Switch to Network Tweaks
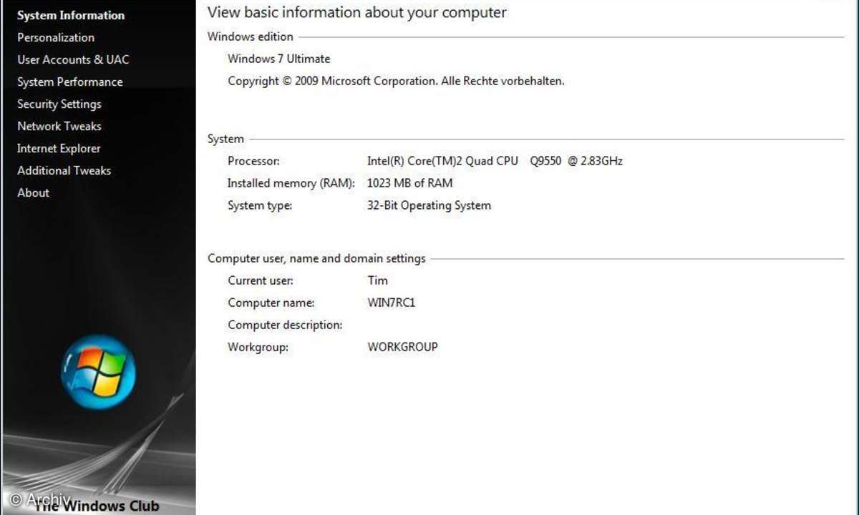Image resolution: width=859 pixels, height=515 pixels. click(59, 126)
